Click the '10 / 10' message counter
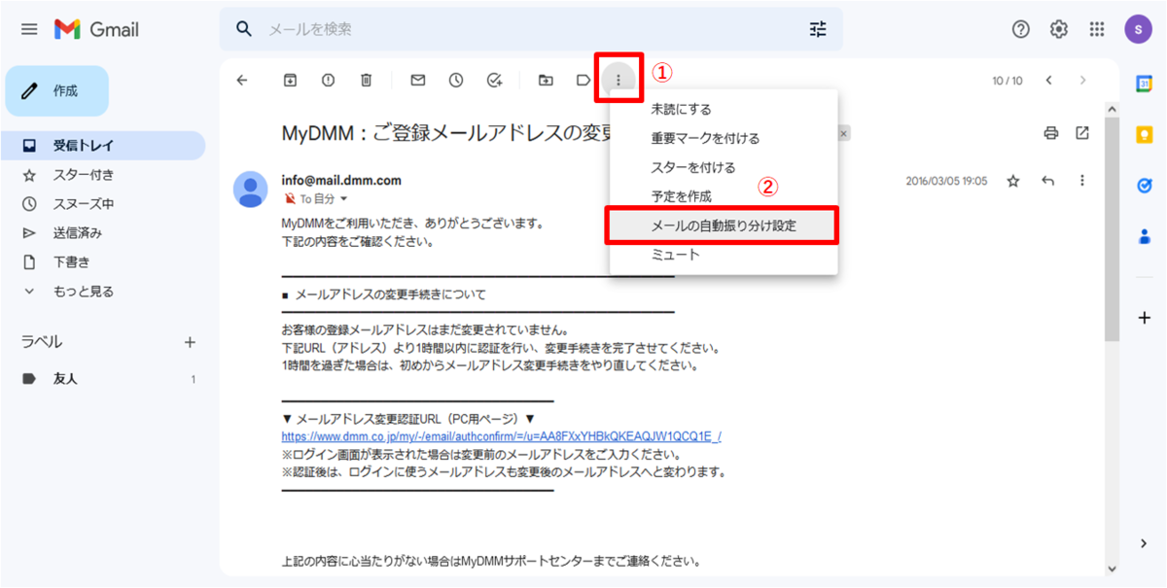The height and width of the screenshot is (588, 1167). pos(1008,81)
